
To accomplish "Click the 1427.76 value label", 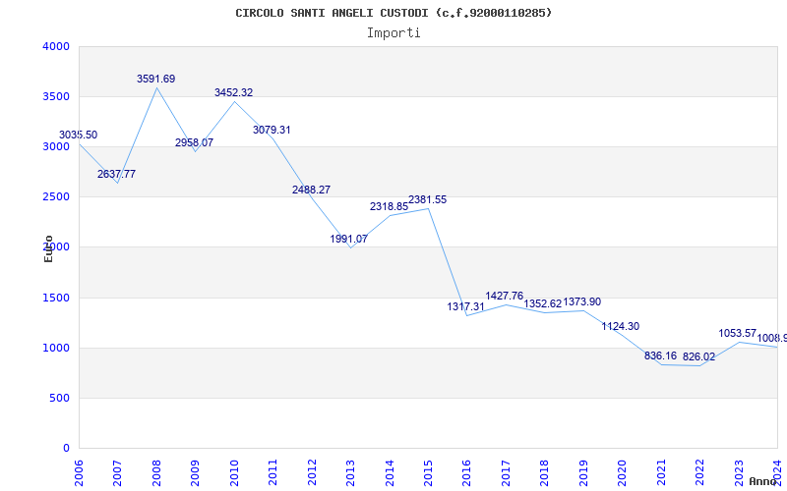I will [504, 297].
